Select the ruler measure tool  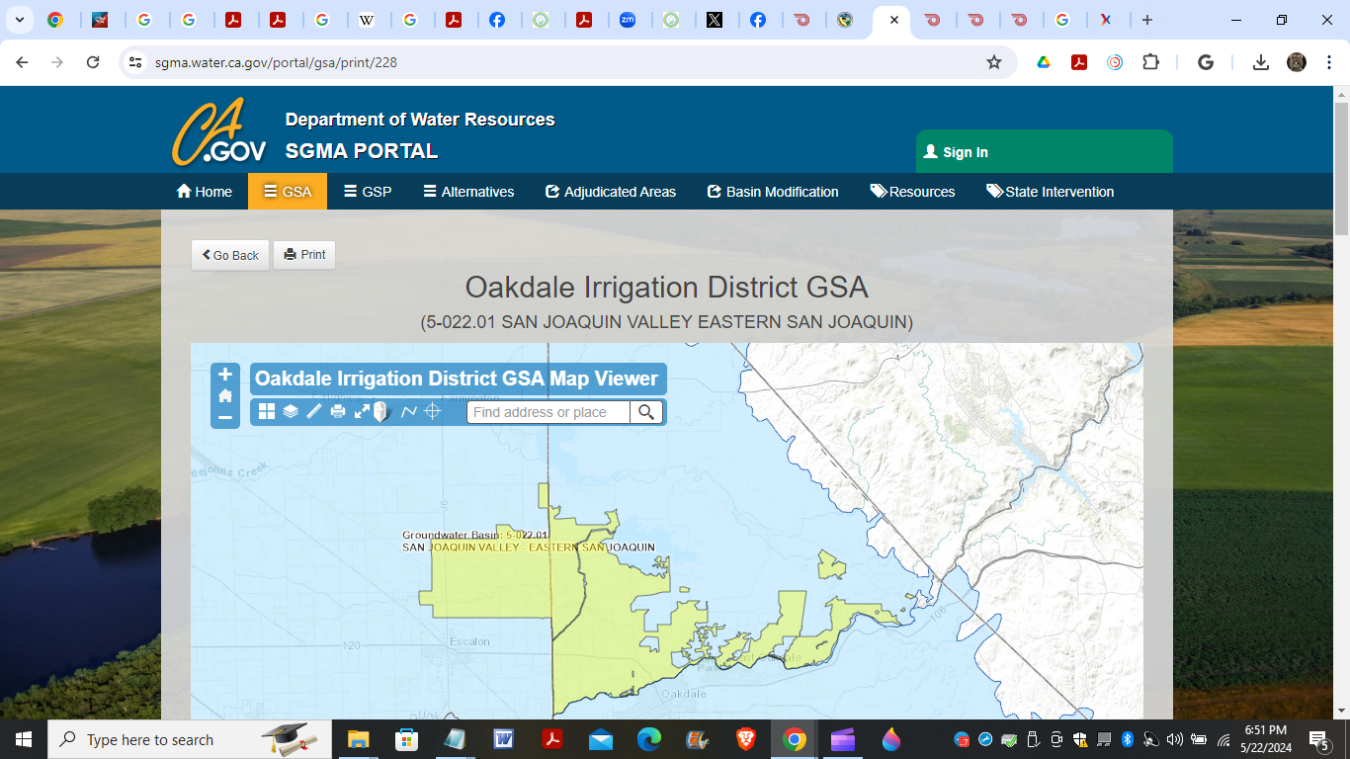[x=314, y=412]
